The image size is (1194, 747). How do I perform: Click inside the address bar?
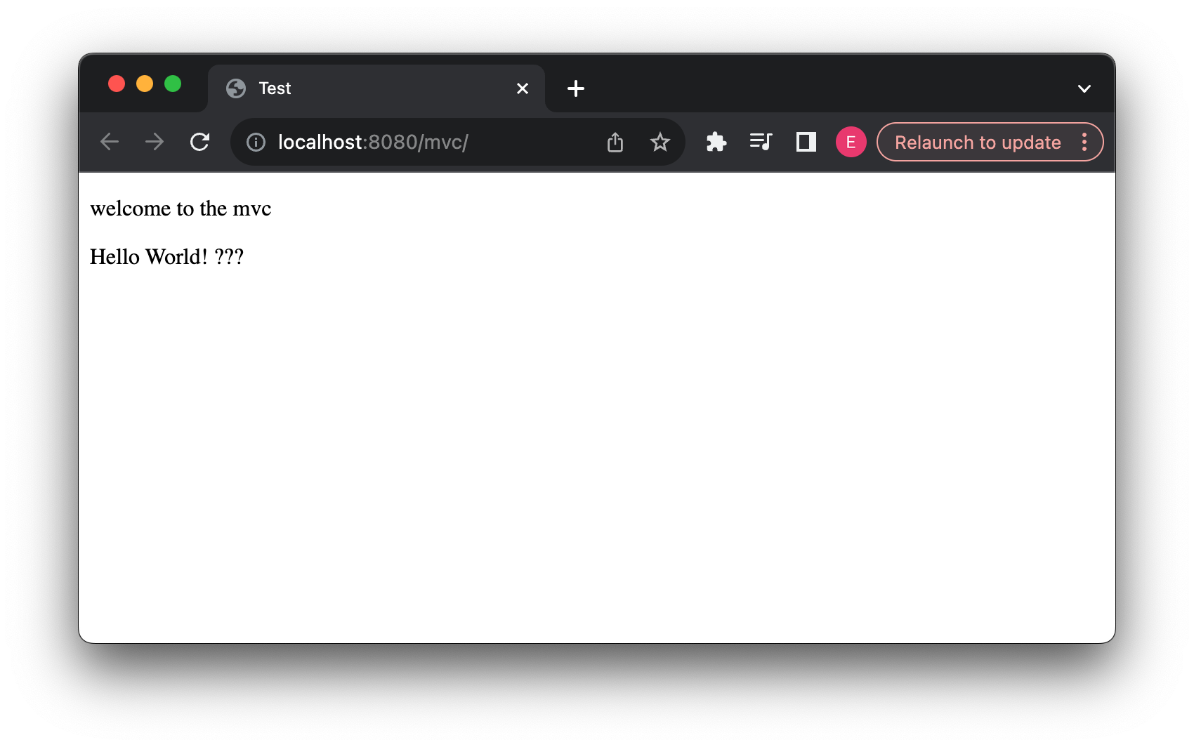coord(421,142)
